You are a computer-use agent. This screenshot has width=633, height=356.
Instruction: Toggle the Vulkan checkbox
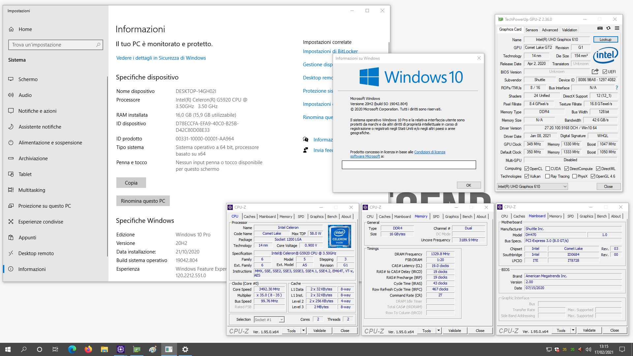[x=527, y=176]
